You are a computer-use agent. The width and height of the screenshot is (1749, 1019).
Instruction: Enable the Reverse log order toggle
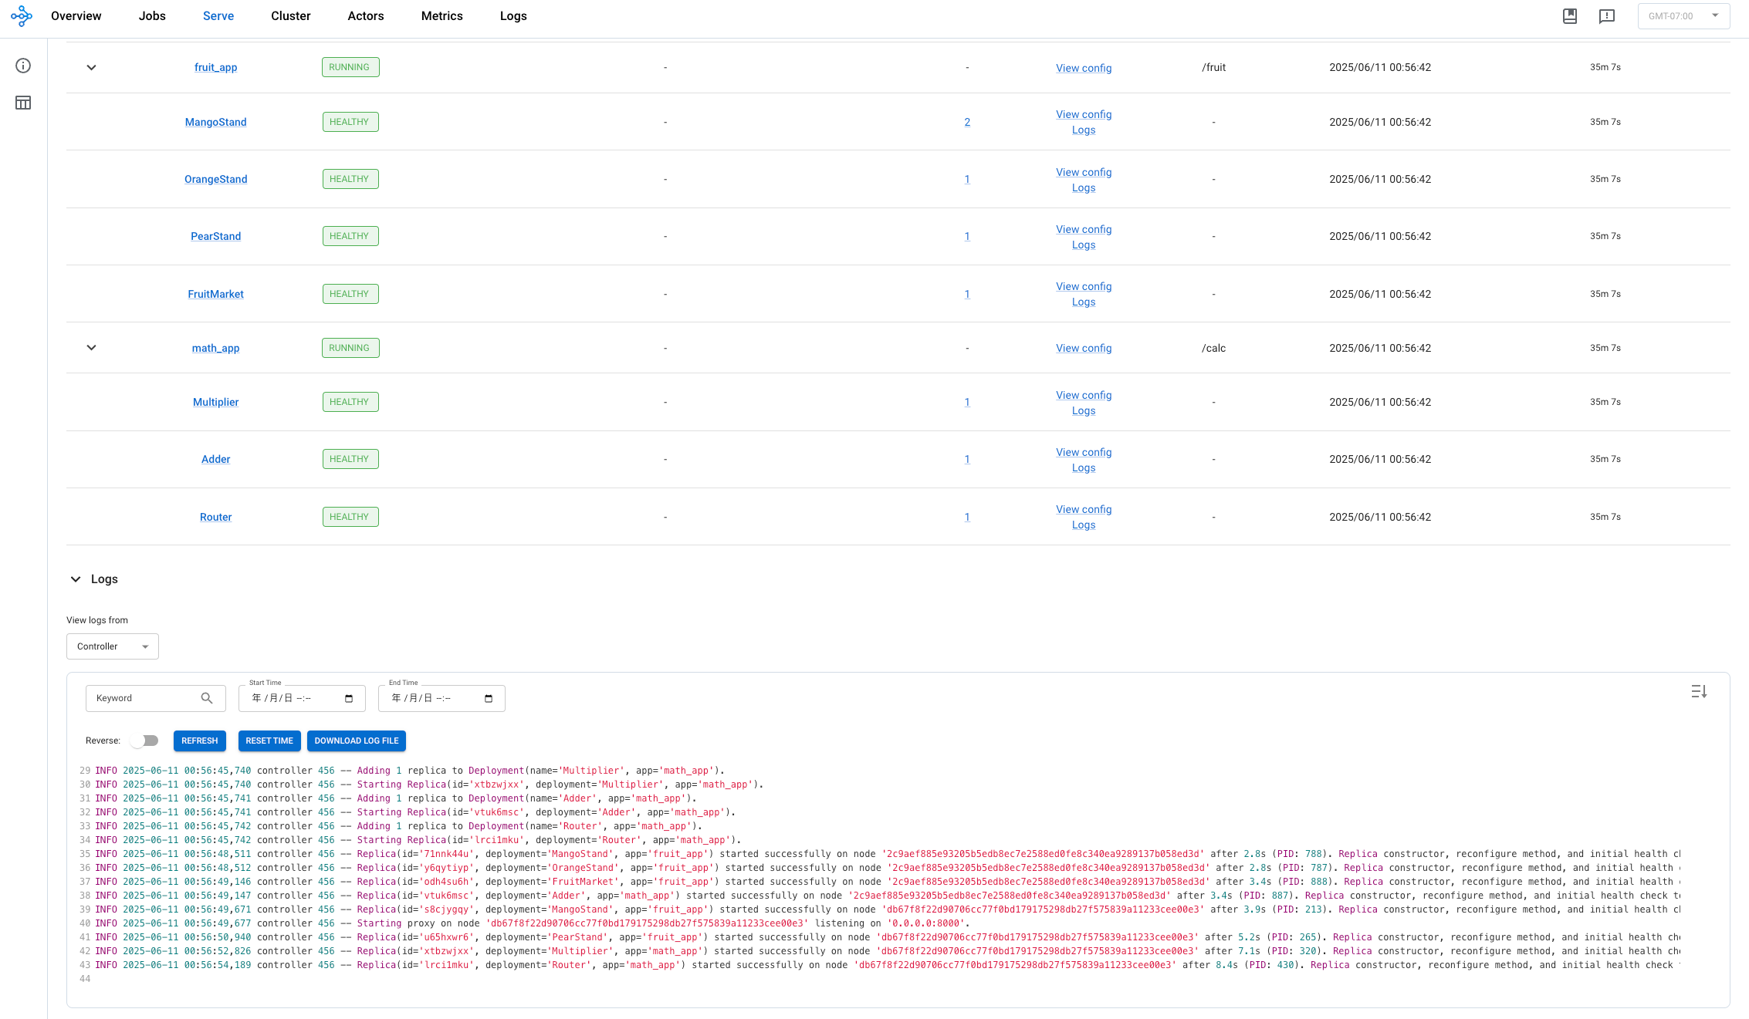coord(144,740)
